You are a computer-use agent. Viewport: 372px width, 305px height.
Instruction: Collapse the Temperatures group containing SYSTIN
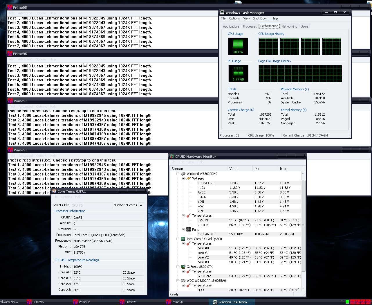coord(183,216)
